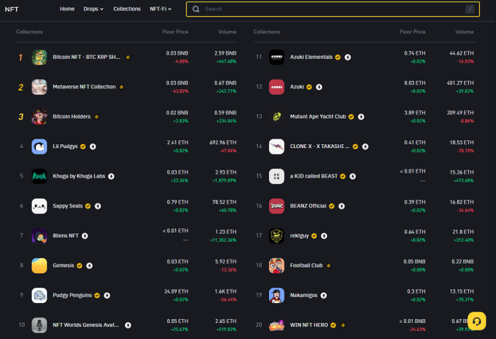Click the verified badge next to Lil Pudgys

click(83, 146)
